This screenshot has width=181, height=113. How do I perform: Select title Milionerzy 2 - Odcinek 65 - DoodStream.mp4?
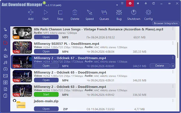(70, 72)
